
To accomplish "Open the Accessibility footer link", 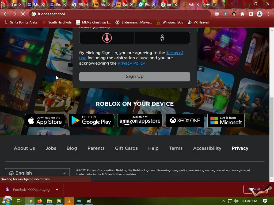I will point(207,148).
